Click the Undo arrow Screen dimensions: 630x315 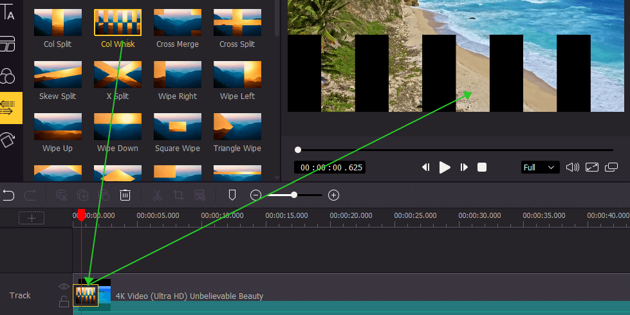(8, 195)
